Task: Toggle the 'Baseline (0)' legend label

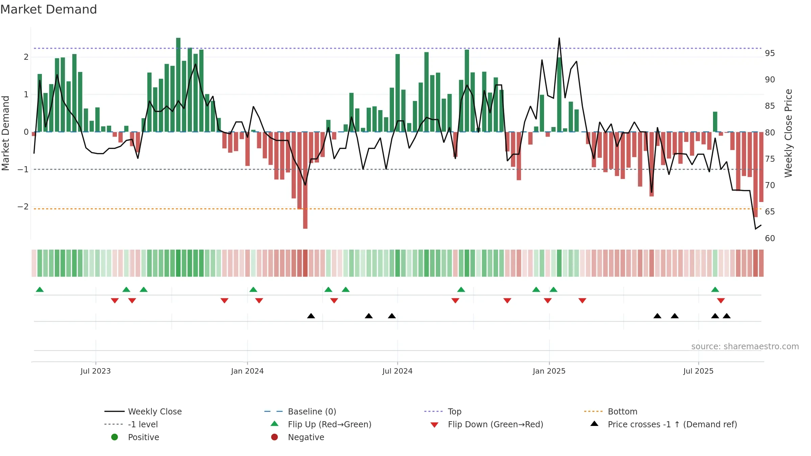Action: point(312,411)
